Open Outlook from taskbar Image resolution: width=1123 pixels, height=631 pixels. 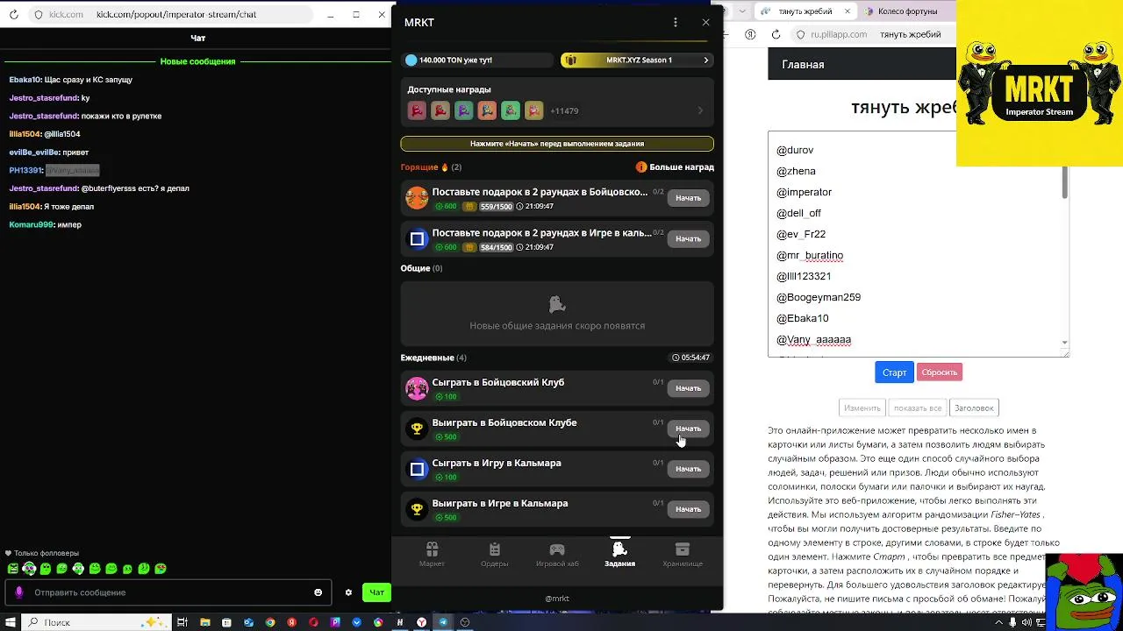click(x=248, y=622)
